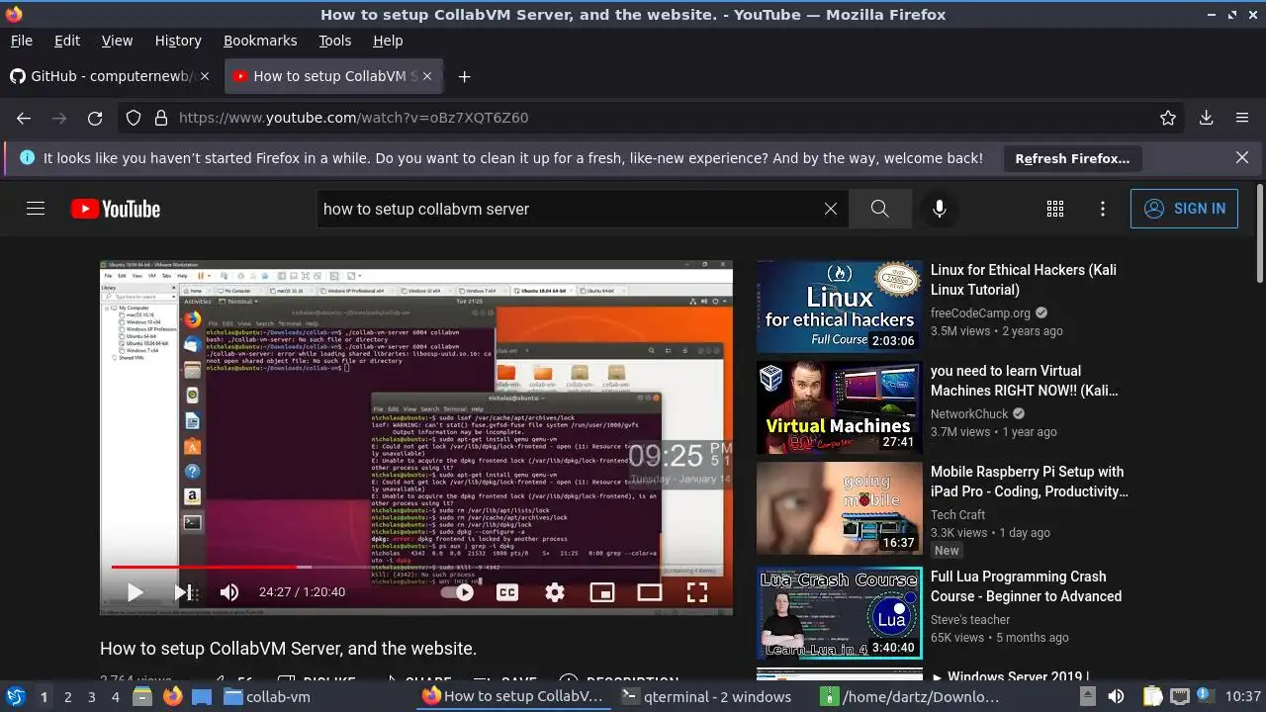Open the View menu
Image resolution: width=1266 pixels, height=712 pixels.
coord(117,41)
